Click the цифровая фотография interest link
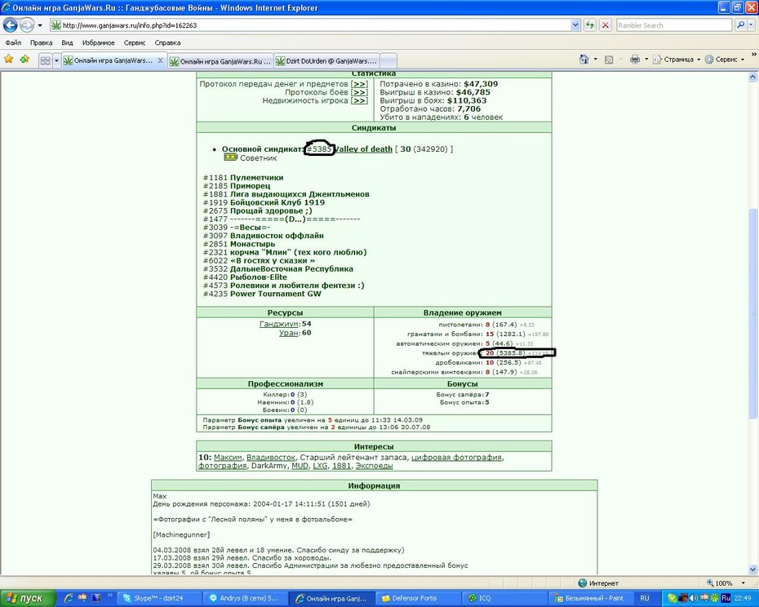 456,457
